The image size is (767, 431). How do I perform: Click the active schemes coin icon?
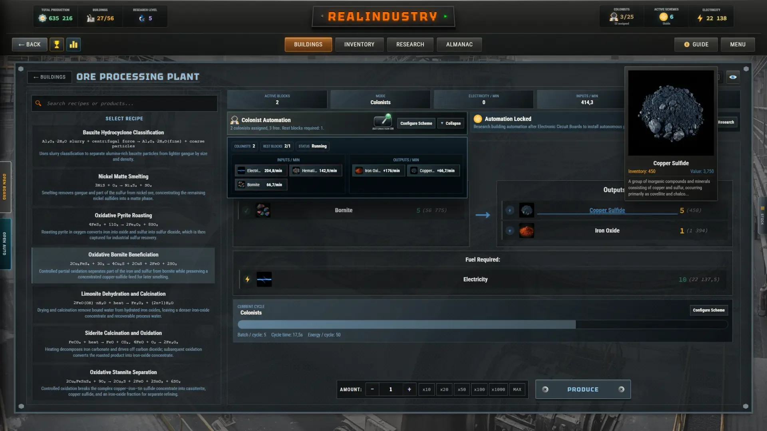click(x=663, y=17)
